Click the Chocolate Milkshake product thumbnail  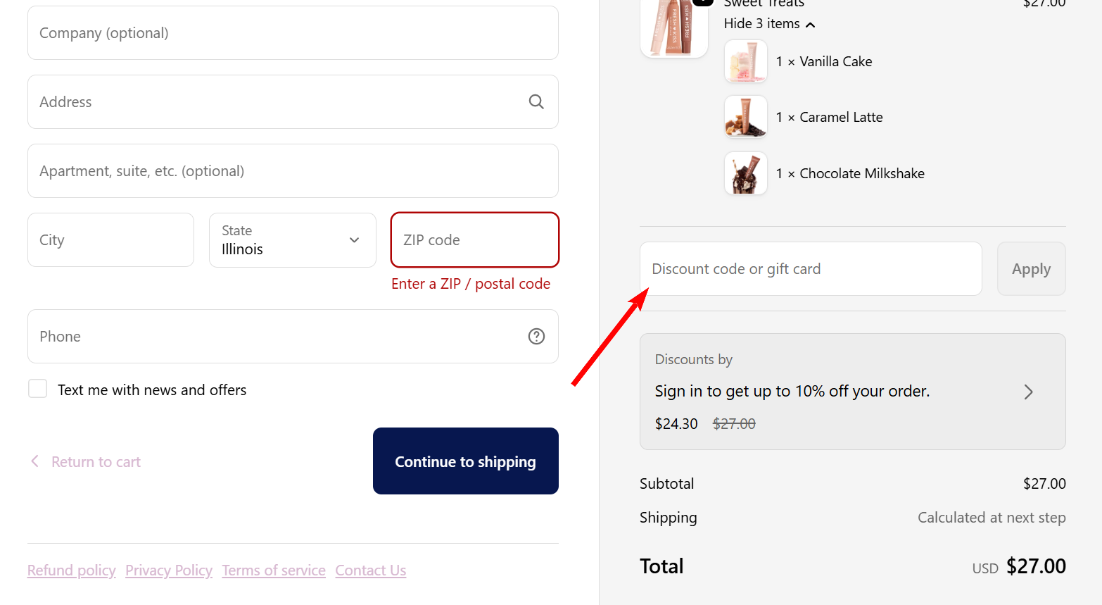(x=745, y=173)
